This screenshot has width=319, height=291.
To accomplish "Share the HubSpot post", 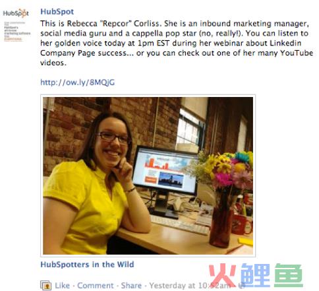I will (x=131, y=286).
